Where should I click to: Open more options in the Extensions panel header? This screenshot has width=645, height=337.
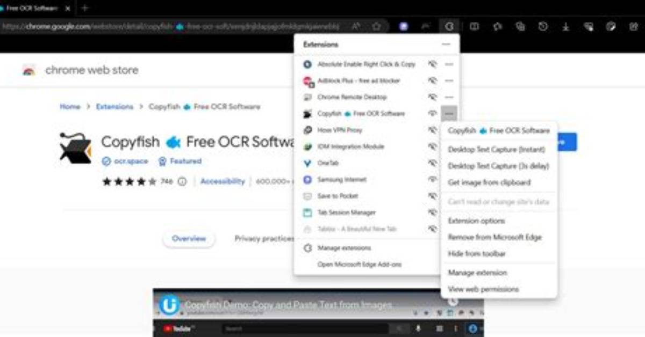point(446,45)
